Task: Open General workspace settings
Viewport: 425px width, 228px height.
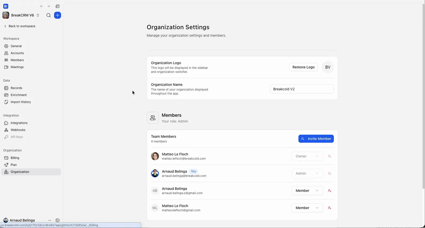Action: 31,46
